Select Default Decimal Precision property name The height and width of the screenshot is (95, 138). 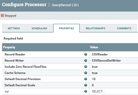[x=23, y=79]
